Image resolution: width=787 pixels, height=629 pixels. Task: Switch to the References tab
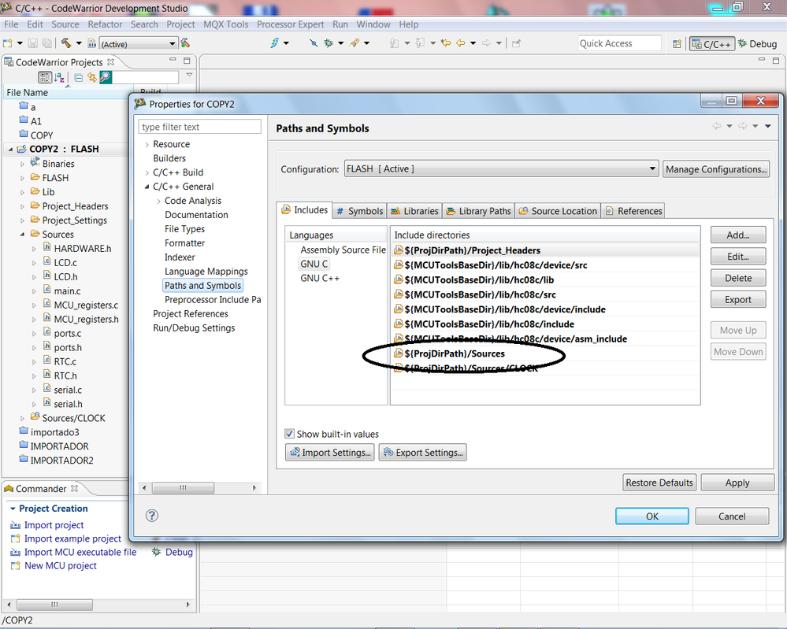click(633, 211)
